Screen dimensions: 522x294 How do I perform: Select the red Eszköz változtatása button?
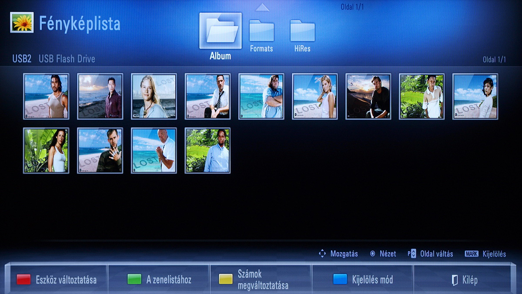click(x=57, y=279)
